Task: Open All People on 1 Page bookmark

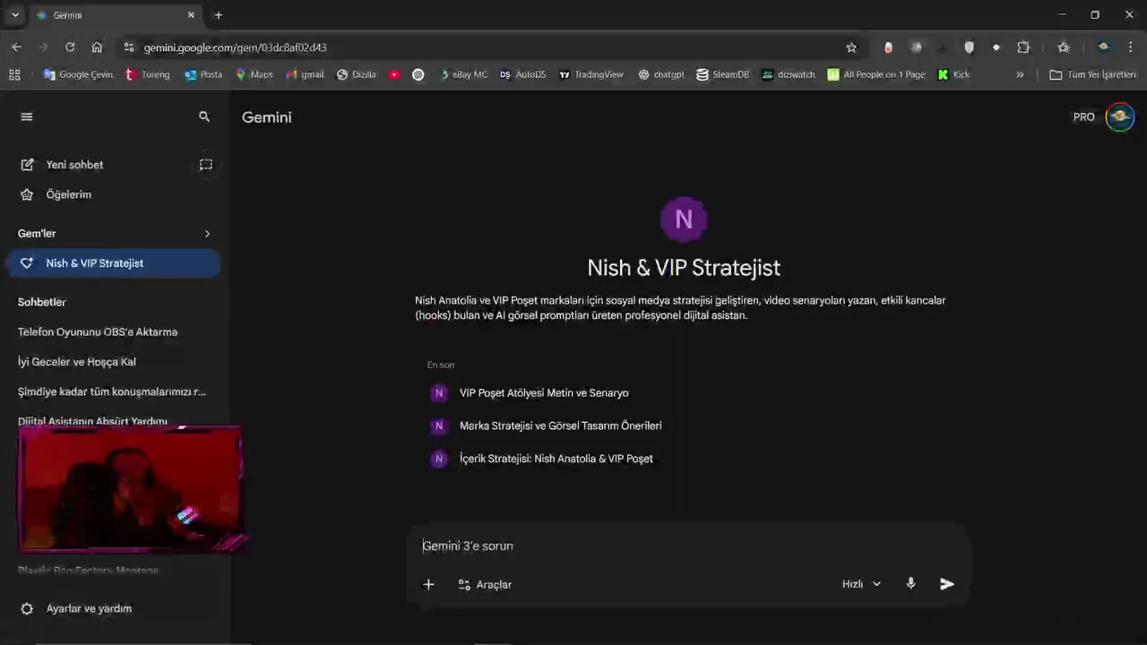Action: click(876, 75)
